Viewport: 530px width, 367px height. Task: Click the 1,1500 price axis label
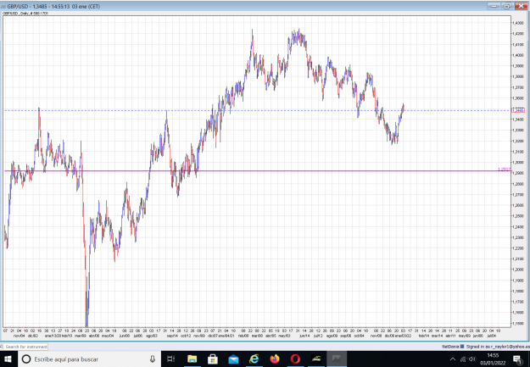(518, 323)
